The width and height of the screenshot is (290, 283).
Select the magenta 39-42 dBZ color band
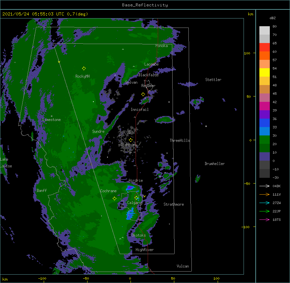[264, 106]
